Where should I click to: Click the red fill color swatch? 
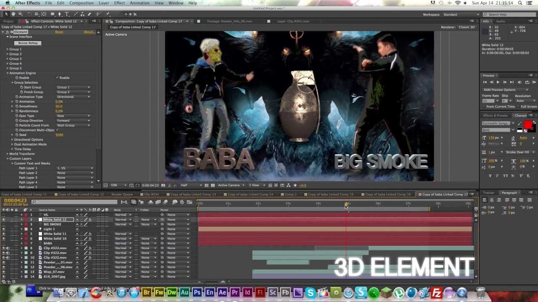pos(528,124)
